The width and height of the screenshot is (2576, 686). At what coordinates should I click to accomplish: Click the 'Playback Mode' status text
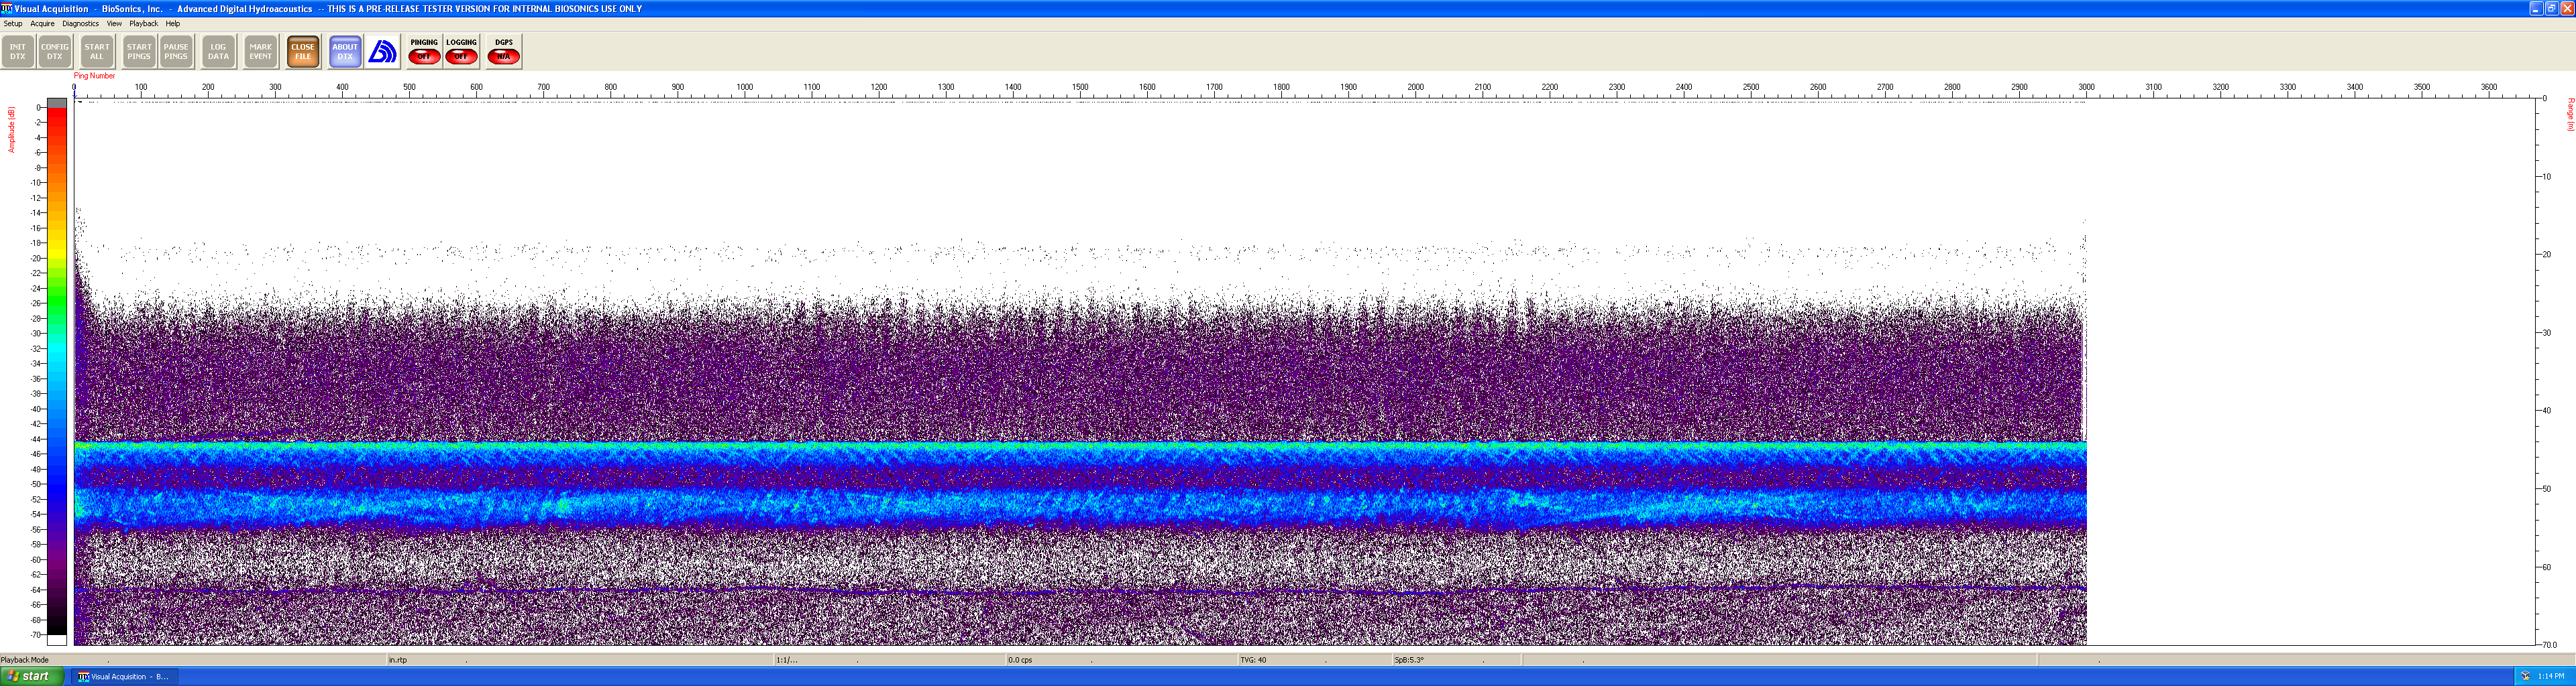click(x=25, y=660)
